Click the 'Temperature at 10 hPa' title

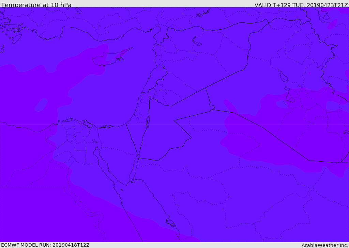click(36, 5)
